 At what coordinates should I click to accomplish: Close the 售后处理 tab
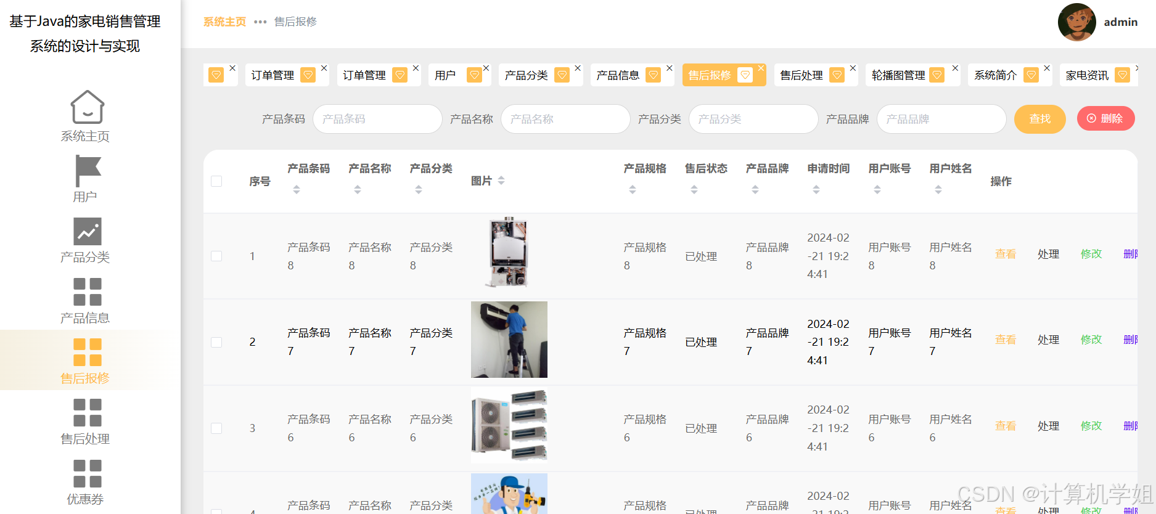coord(853,68)
